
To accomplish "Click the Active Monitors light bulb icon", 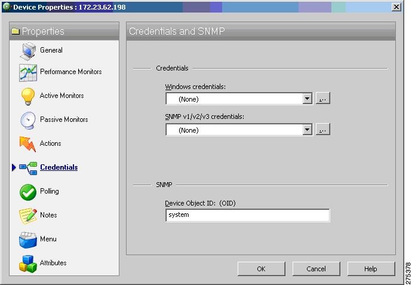I will 28,96.
